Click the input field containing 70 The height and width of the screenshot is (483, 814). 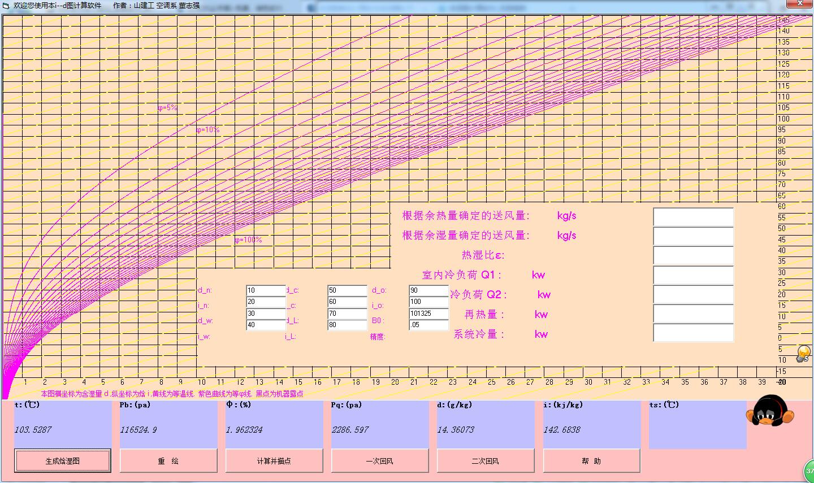click(348, 314)
